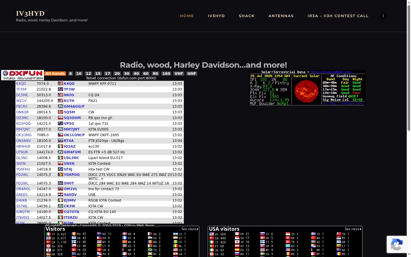
Task: Click the '1st qso 73s' comment
Action: click(x=98, y=124)
